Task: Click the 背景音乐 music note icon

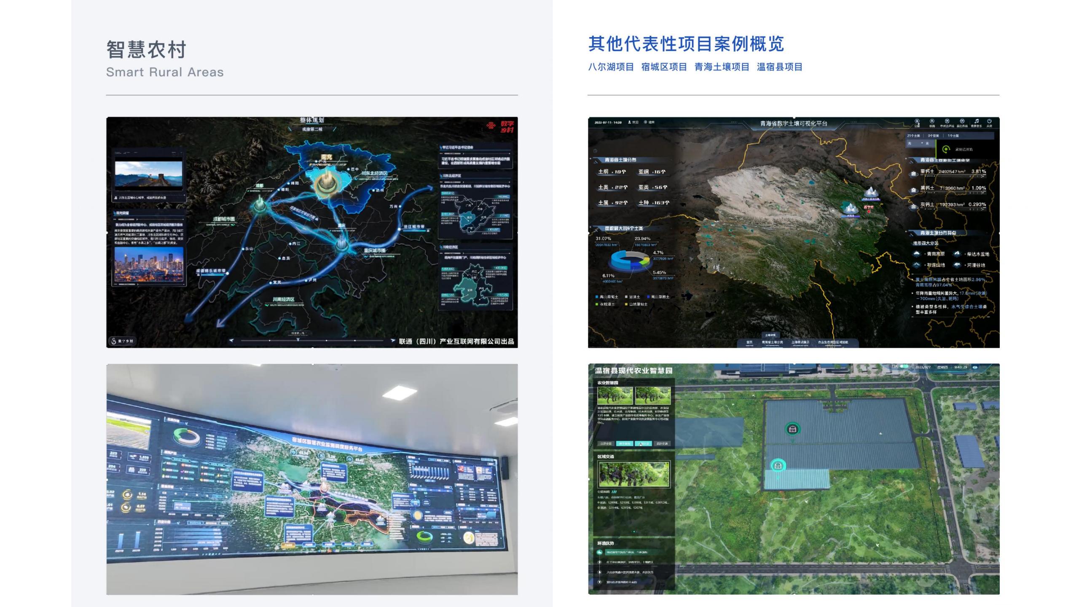Action: coord(976,121)
